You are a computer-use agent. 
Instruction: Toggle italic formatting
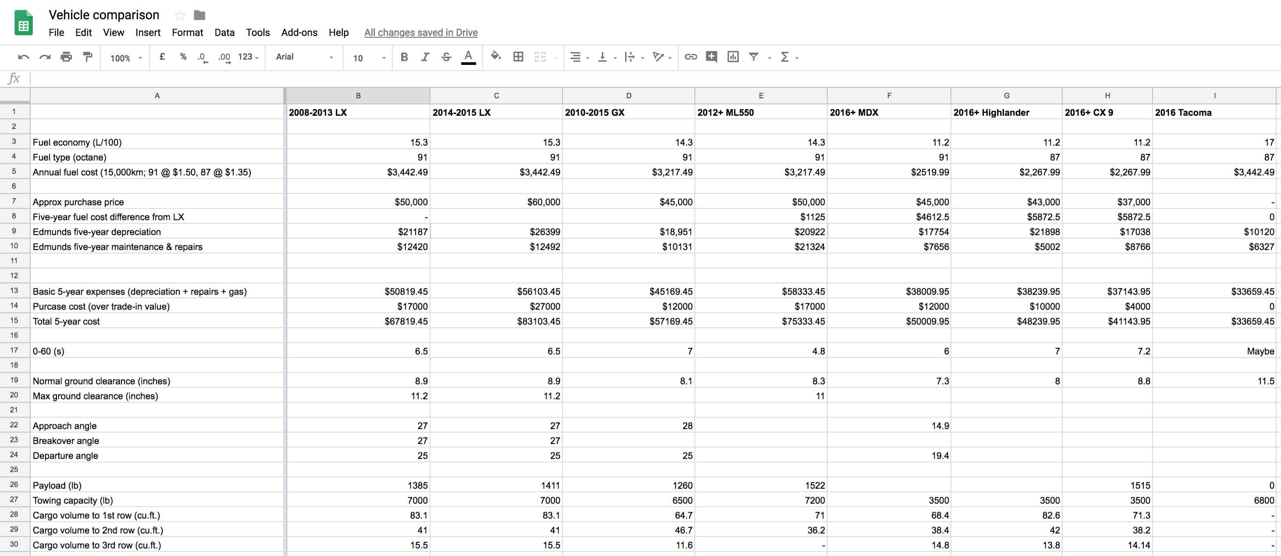[425, 57]
